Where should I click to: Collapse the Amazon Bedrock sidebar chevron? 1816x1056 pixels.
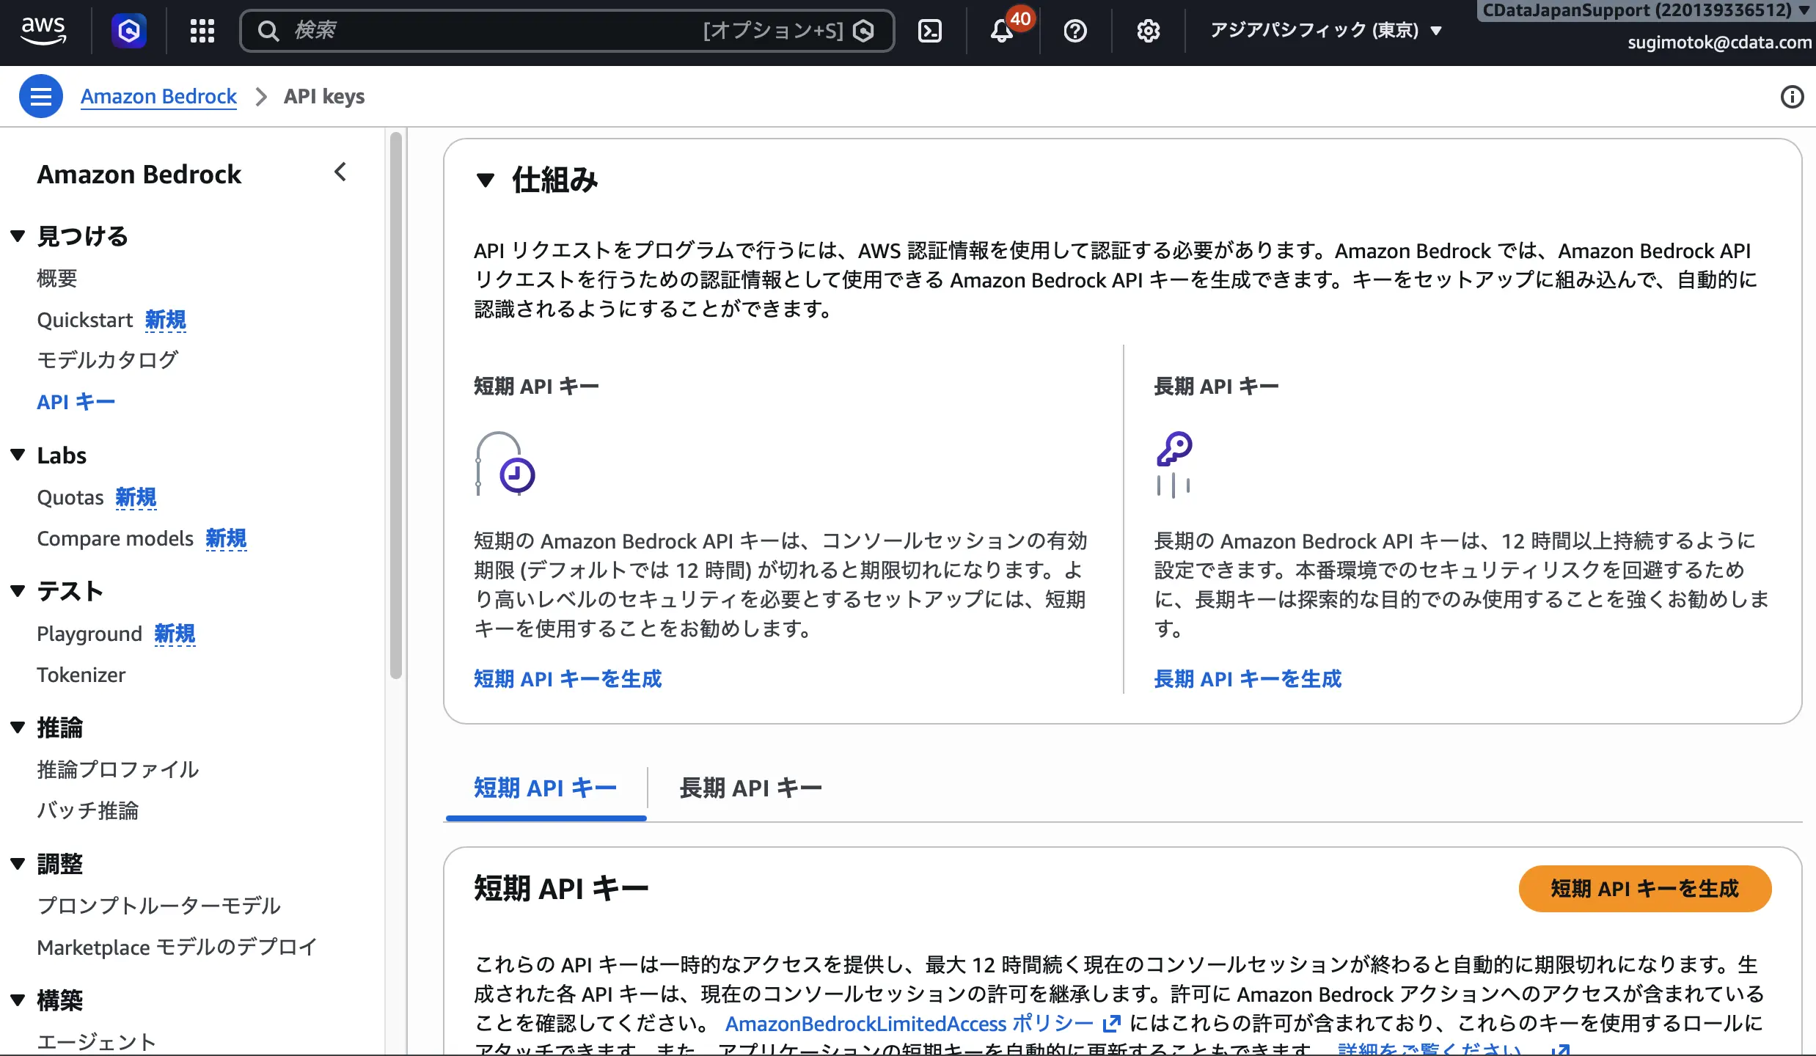point(340,172)
